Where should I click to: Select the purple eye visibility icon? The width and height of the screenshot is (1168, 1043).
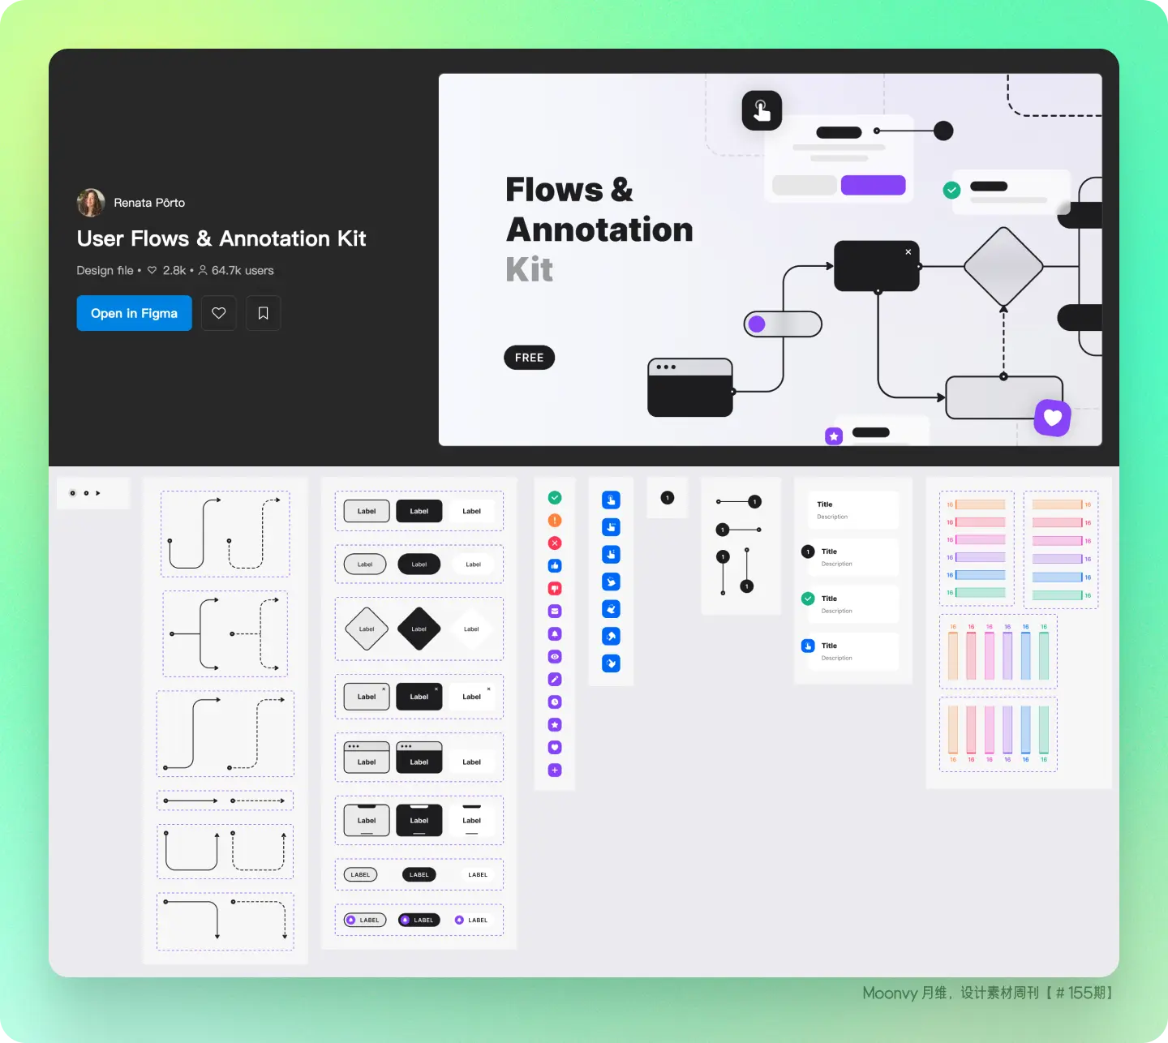555,657
